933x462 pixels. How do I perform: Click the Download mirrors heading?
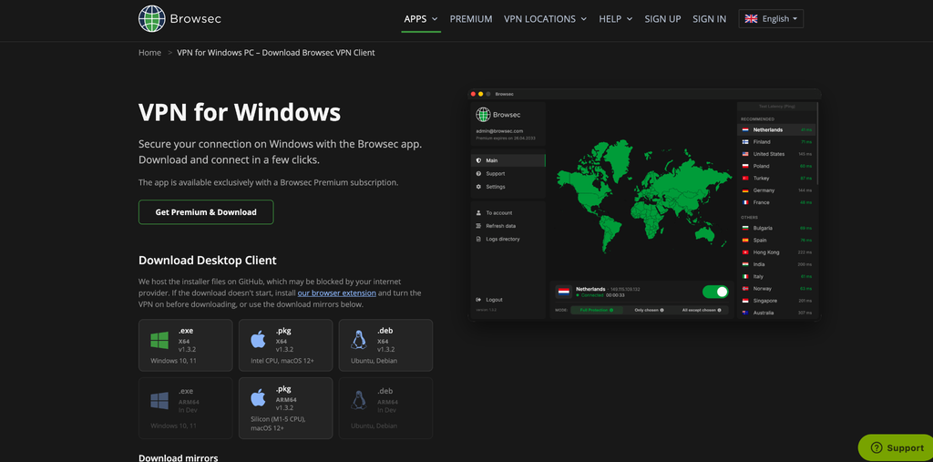pyautogui.click(x=179, y=457)
